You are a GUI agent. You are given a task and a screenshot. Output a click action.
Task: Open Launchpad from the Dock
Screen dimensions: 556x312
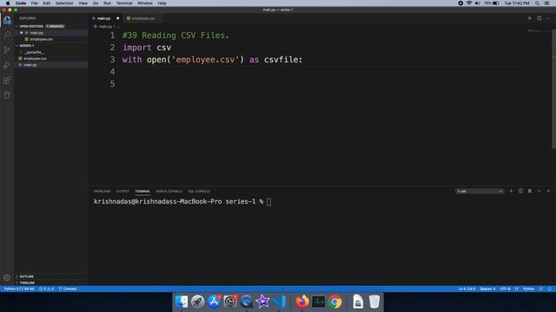pos(197,302)
